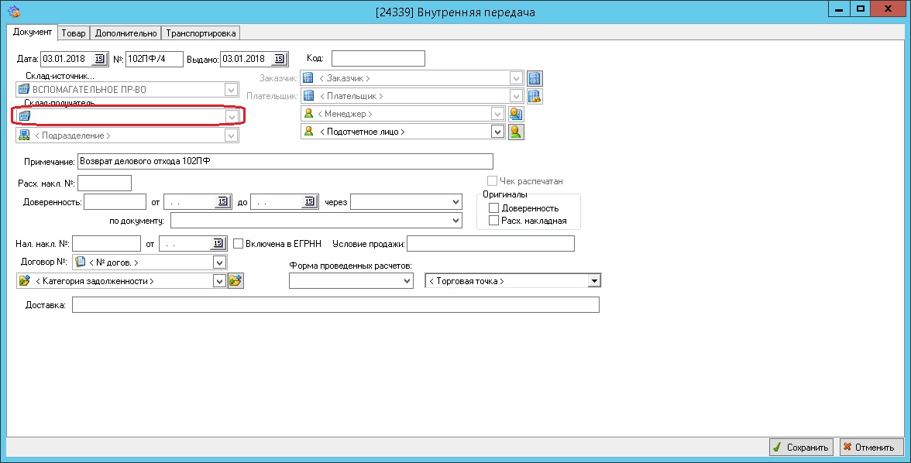Click person icon beside Подотчетное лицо
Image resolution: width=911 pixels, height=463 pixels.
tap(516, 132)
